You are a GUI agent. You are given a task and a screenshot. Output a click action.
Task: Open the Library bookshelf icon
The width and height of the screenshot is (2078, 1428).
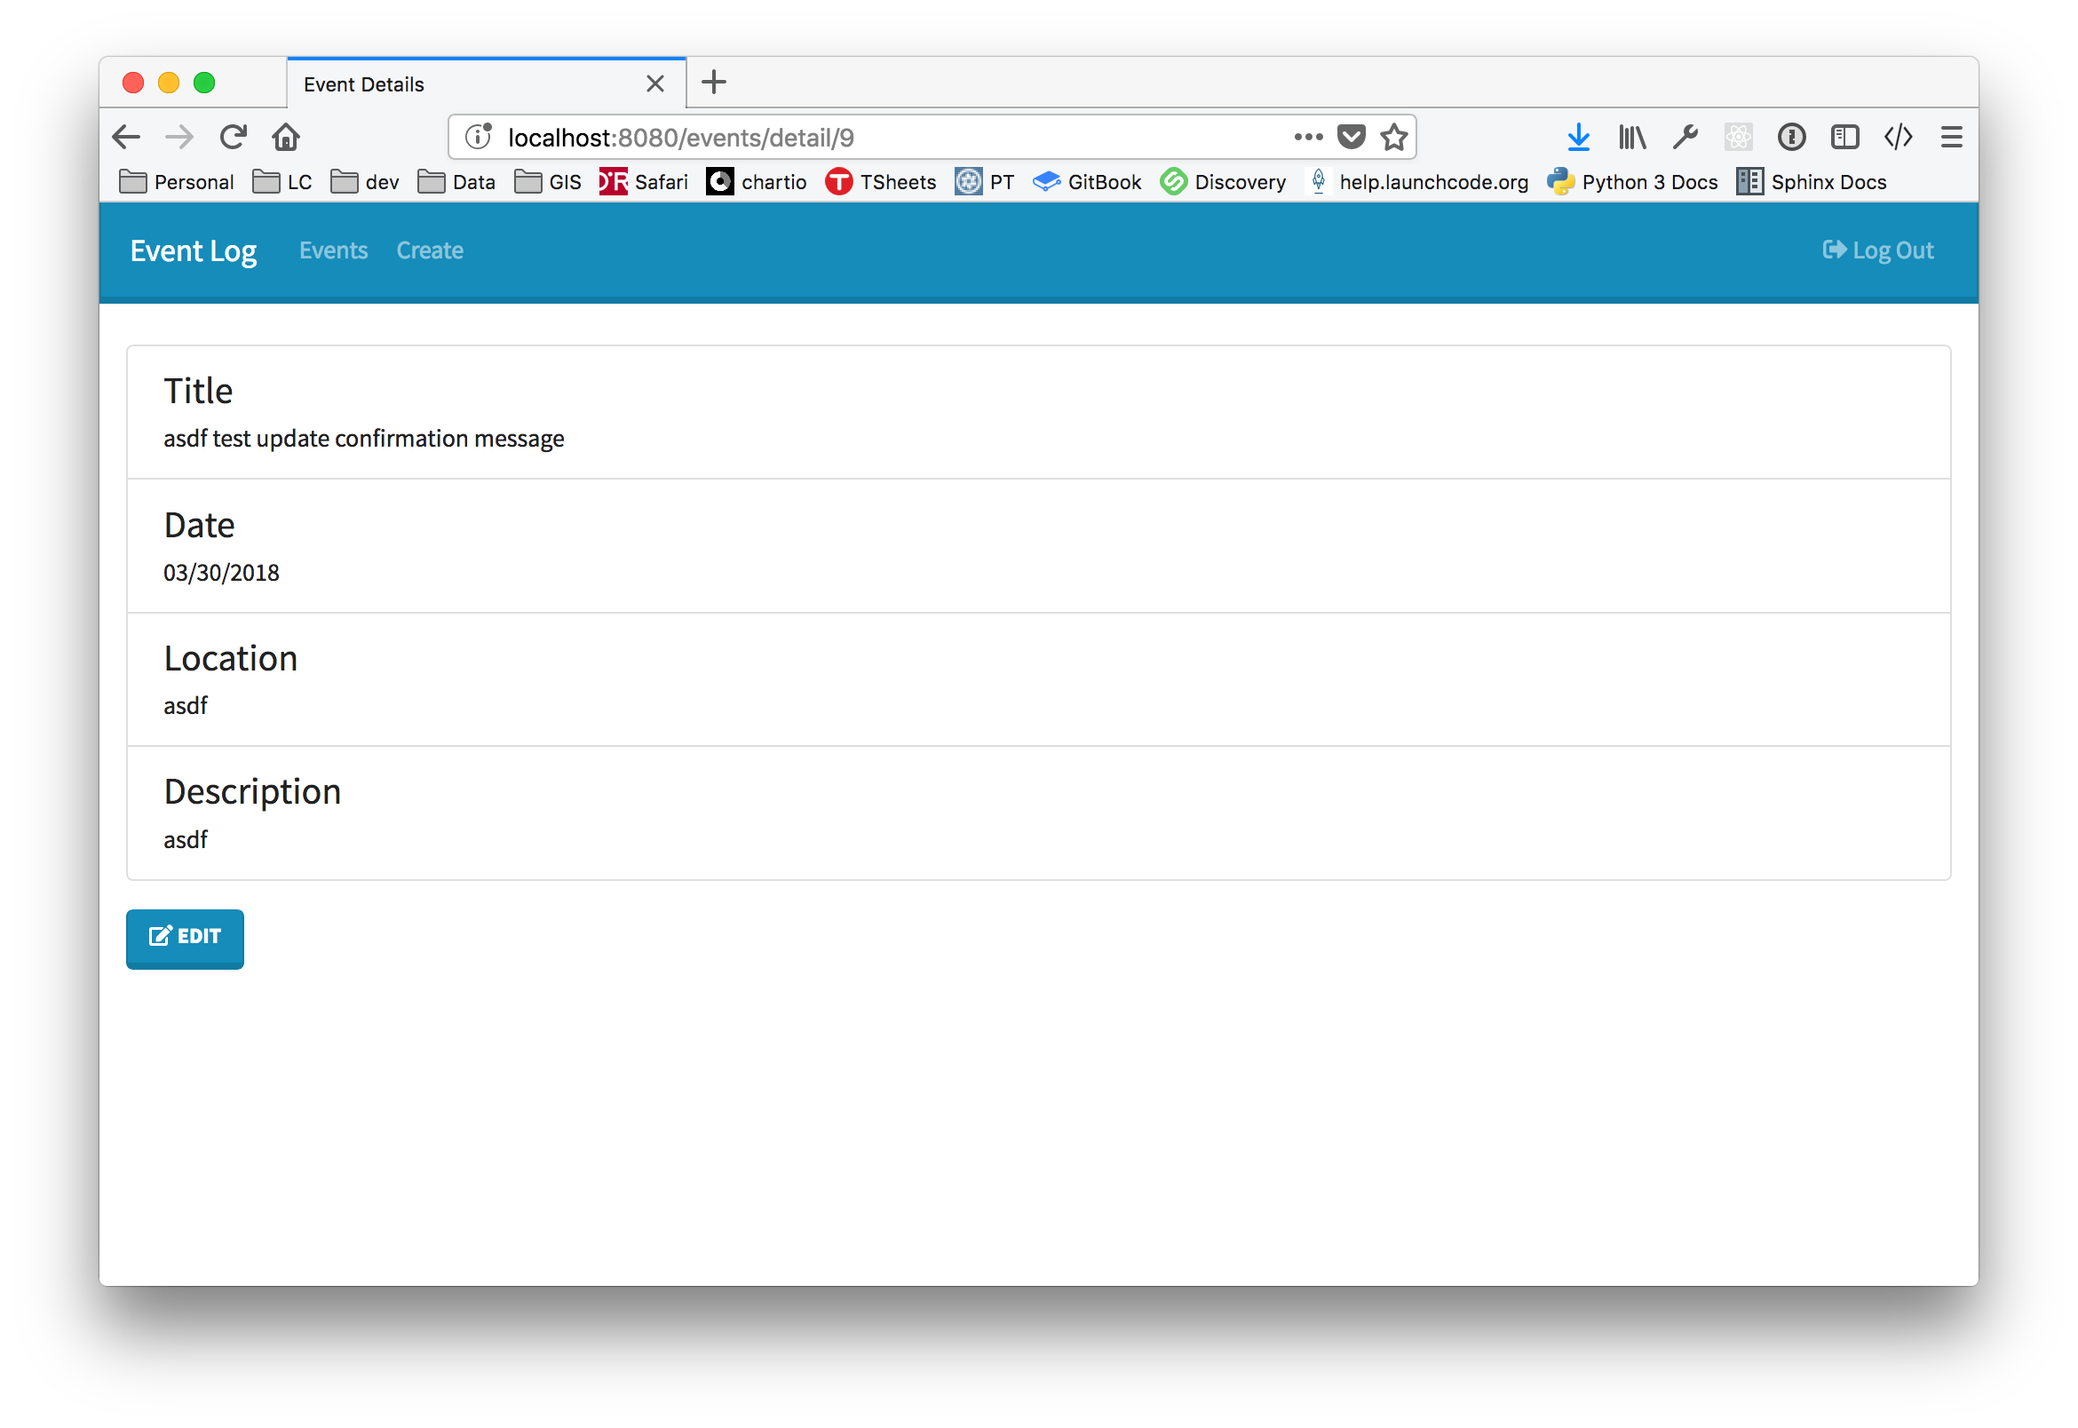click(x=1631, y=137)
